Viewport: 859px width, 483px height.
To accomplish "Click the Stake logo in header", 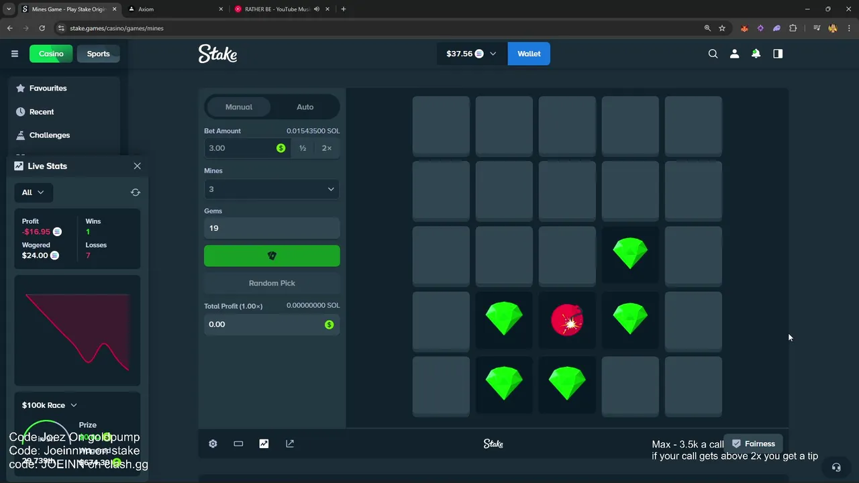I will [217, 54].
